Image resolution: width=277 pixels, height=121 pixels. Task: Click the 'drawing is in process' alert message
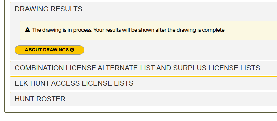coord(148,31)
